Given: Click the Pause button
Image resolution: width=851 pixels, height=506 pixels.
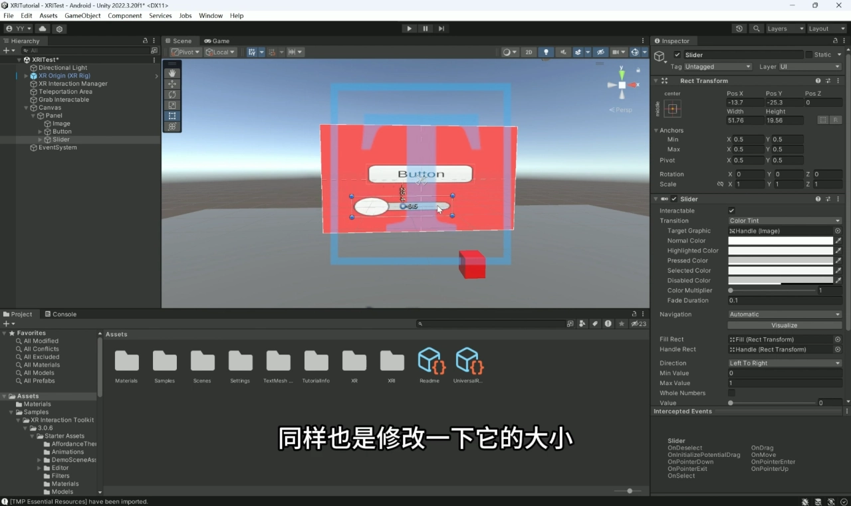Looking at the screenshot, I should [x=425, y=29].
